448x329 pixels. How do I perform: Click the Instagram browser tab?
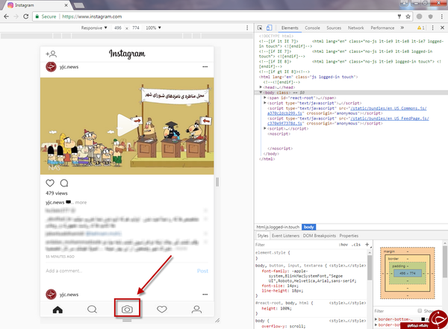[x=38, y=5]
